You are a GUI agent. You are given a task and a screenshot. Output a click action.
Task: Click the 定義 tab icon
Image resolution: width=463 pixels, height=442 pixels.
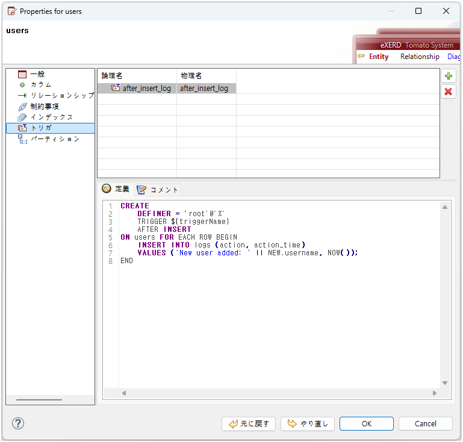pyautogui.click(x=107, y=188)
